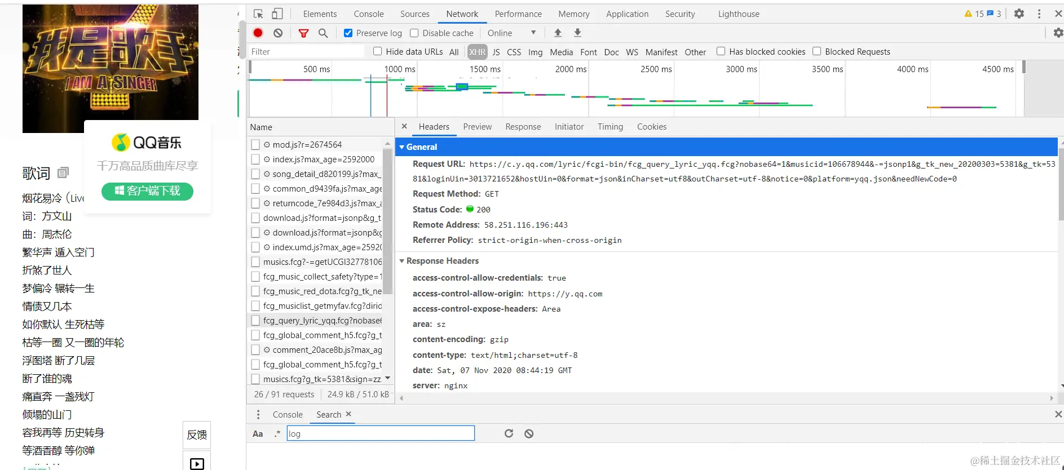Uncheck Preserve log
Viewport: 1064px width, 470px height.
[348, 33]
